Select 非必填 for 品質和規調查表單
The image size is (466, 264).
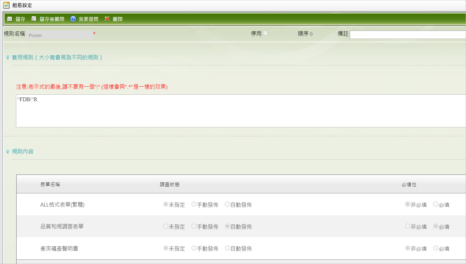[x=407, y=226]
